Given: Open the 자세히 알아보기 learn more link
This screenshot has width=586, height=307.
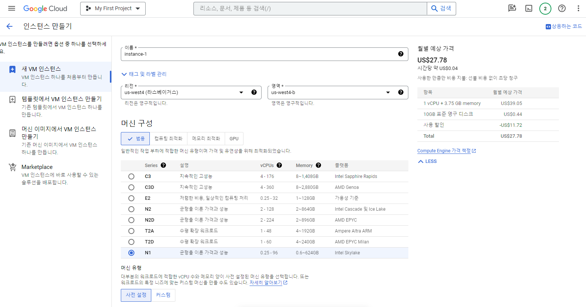Looking at the screenshot, I should pyautogui.click(x=268, y=283).
